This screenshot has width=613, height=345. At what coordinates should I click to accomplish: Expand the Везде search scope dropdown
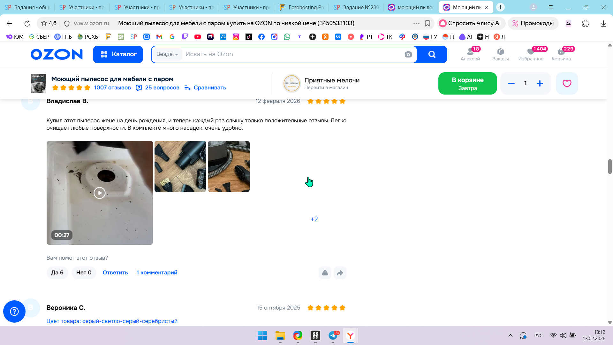pos(167,54)
